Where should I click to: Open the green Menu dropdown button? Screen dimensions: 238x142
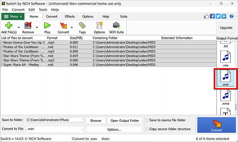13,17
